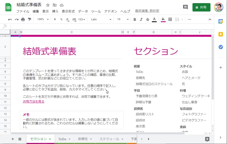
Task: Open the 依頼先 tab dropdown arrow
Action: click(x=91, y=139)
